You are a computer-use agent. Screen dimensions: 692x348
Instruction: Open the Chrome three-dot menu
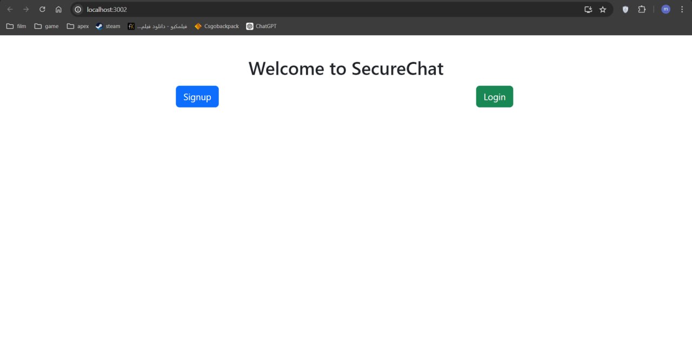tap(682, 9)
